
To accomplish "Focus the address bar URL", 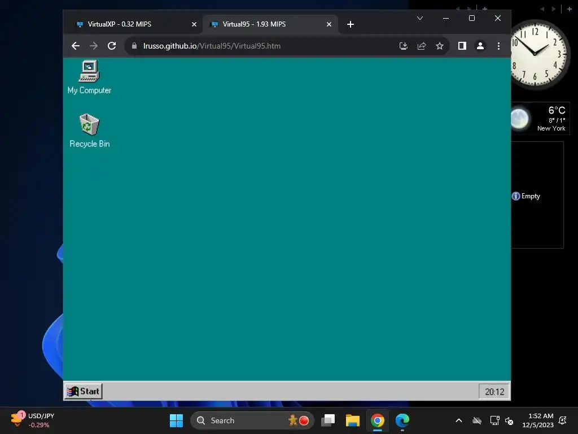I will pyautogui.click(x=212, y=46).
